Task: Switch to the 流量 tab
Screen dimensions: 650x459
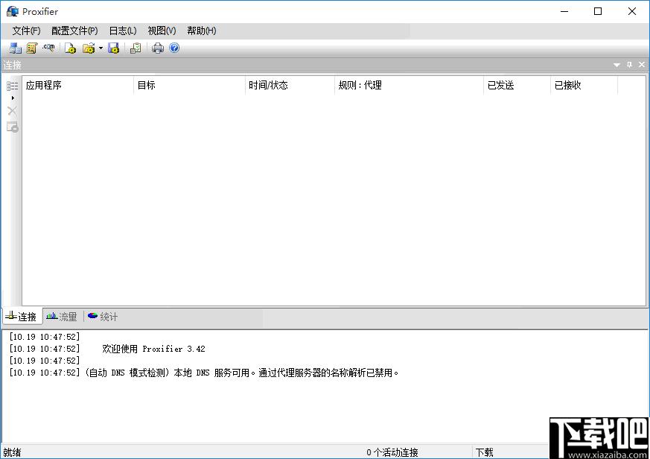Action: tap(62, 317)
